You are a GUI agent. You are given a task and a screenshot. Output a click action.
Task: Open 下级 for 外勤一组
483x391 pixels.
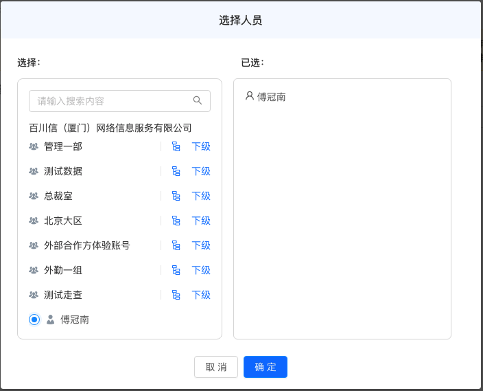[x=201, y=270]
